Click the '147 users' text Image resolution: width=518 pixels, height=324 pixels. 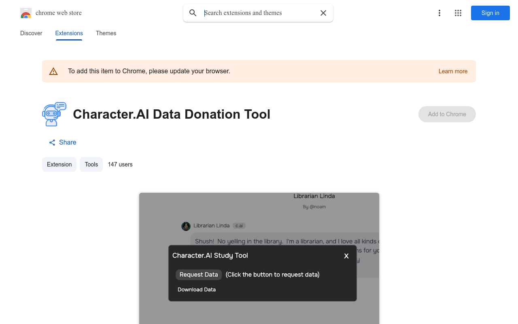(x=120, y=164)
